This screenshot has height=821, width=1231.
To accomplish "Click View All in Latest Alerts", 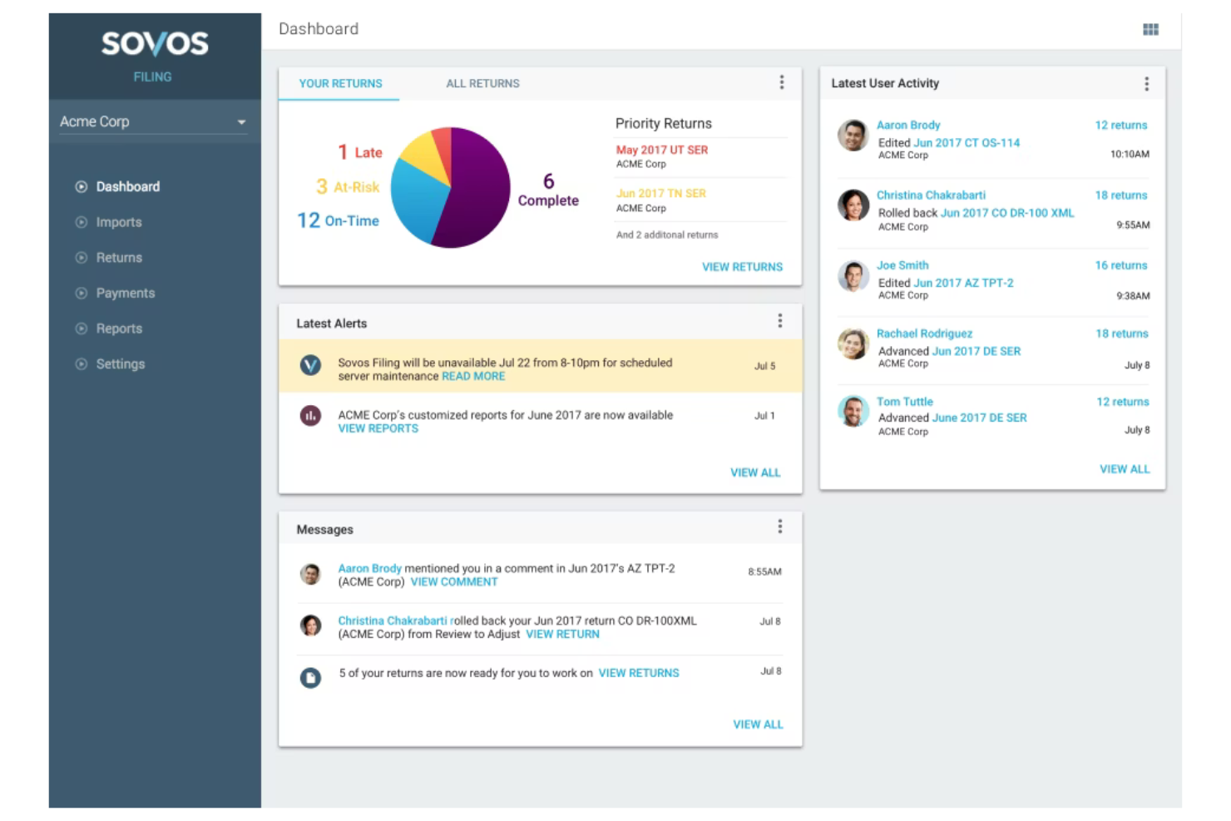I will (755, 472).
